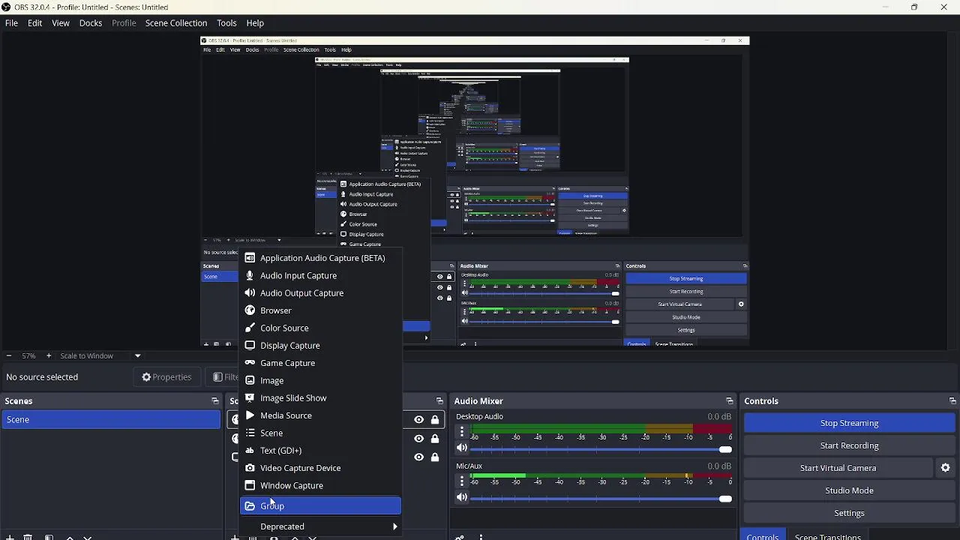The image size is (960, 540).
Task: Select the highlighted Group menu entry
Action: (320, 506)
